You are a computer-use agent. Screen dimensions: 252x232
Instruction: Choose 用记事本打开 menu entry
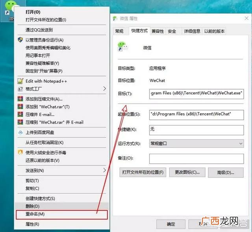pos(61,55)
